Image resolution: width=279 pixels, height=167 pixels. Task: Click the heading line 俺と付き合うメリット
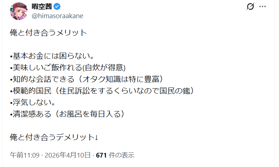(48, 33)
